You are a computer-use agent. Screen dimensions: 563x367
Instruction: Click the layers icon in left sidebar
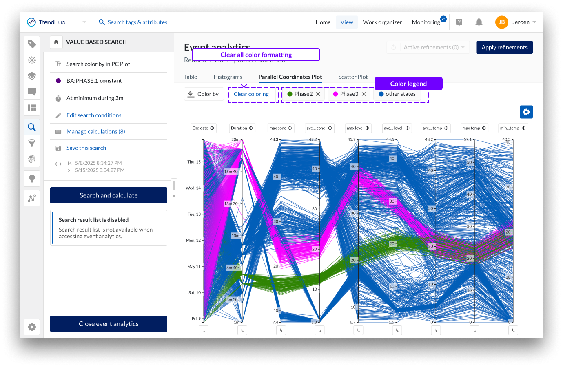click(x=32, y=76)
